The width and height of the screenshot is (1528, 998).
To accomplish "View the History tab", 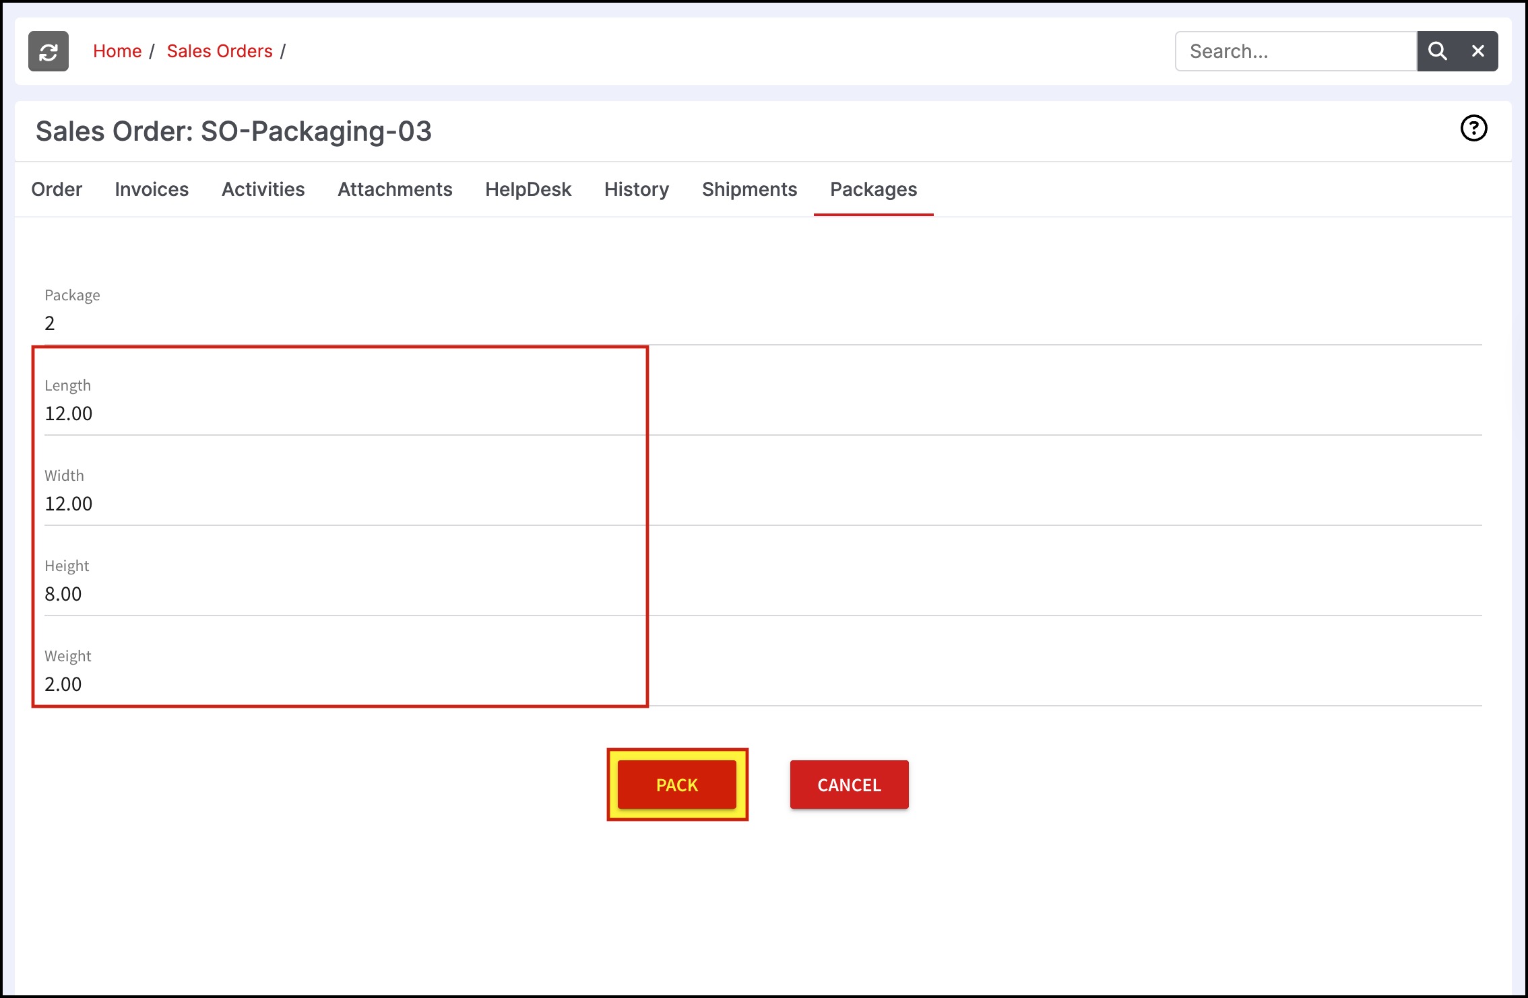I will click(637, 189).
